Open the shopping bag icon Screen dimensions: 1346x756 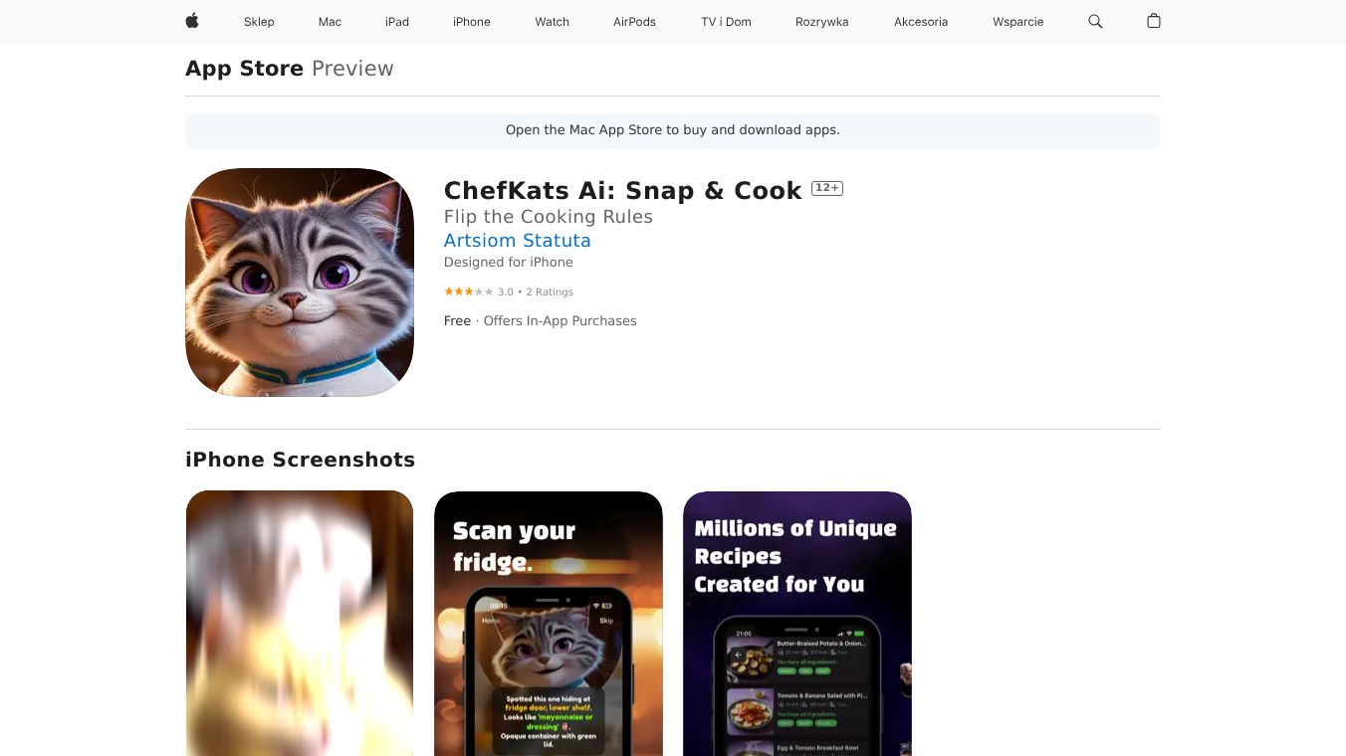coord(1154,21)
